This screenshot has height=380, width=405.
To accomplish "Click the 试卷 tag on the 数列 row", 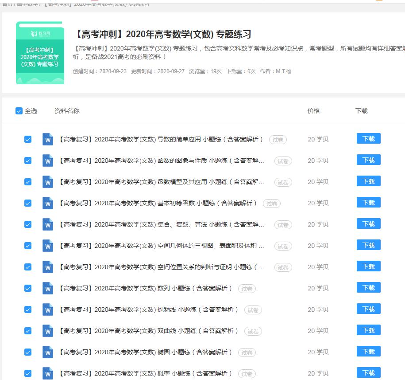I will (x=247, y=288).
